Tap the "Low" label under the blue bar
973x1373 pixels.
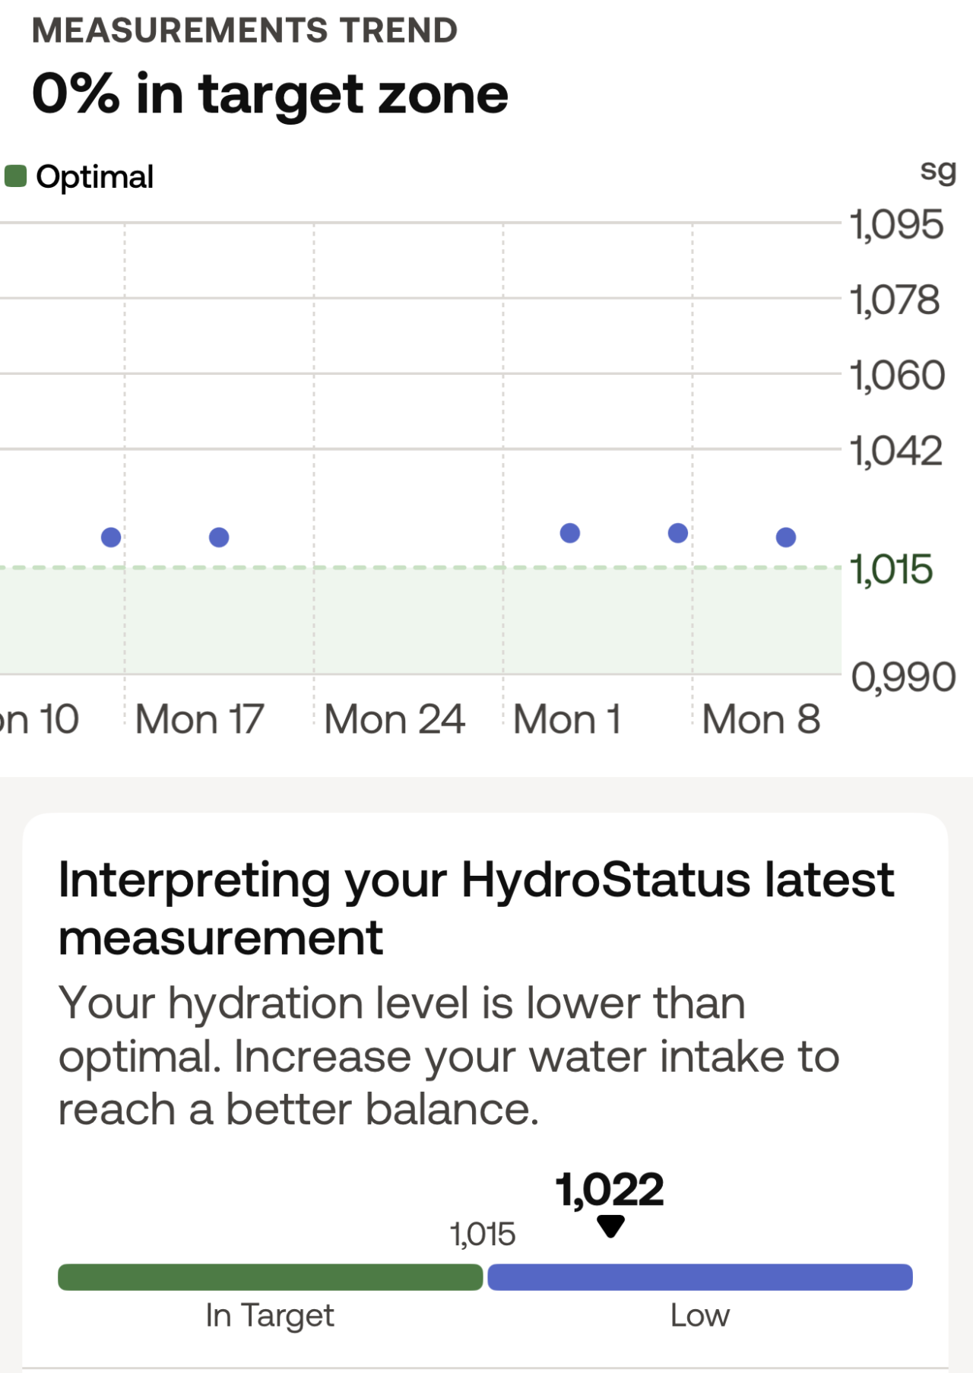pyautogui.click(x=699, y=1315)
